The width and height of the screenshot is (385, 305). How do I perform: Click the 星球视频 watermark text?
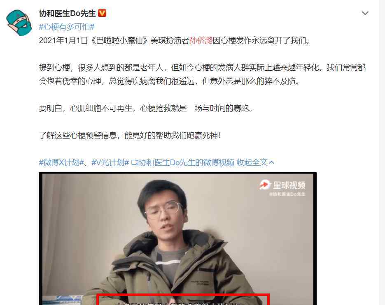click(289, 185)
